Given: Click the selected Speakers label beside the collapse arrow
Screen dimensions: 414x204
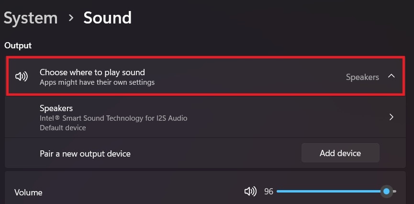Looking at the screenshot, I should tap(362, 77).
